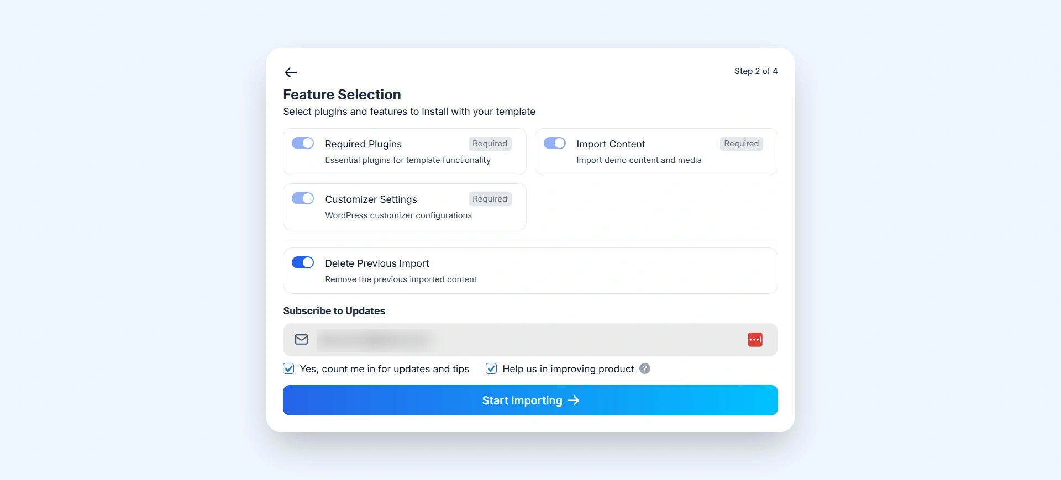This screenshot has width=1061, height=480.
Task: Click 'Remove the previous imported content' text
Action: pos(401,279)
